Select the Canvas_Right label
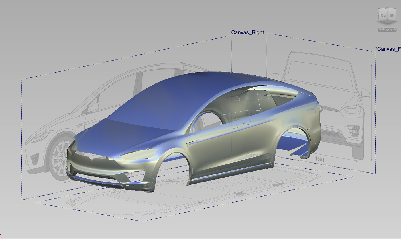Image resolution: width=401 pixels, height=239 pixels. point(247,32)
